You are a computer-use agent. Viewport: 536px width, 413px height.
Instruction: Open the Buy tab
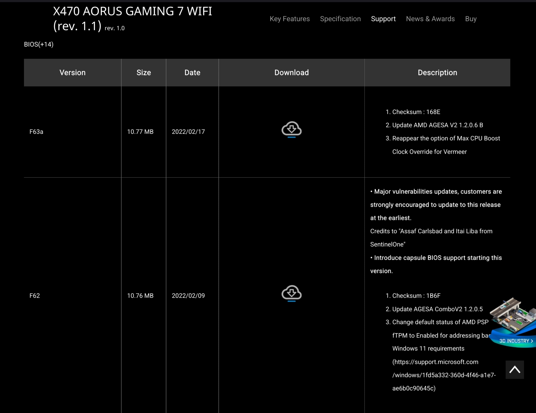pos(470,19)
